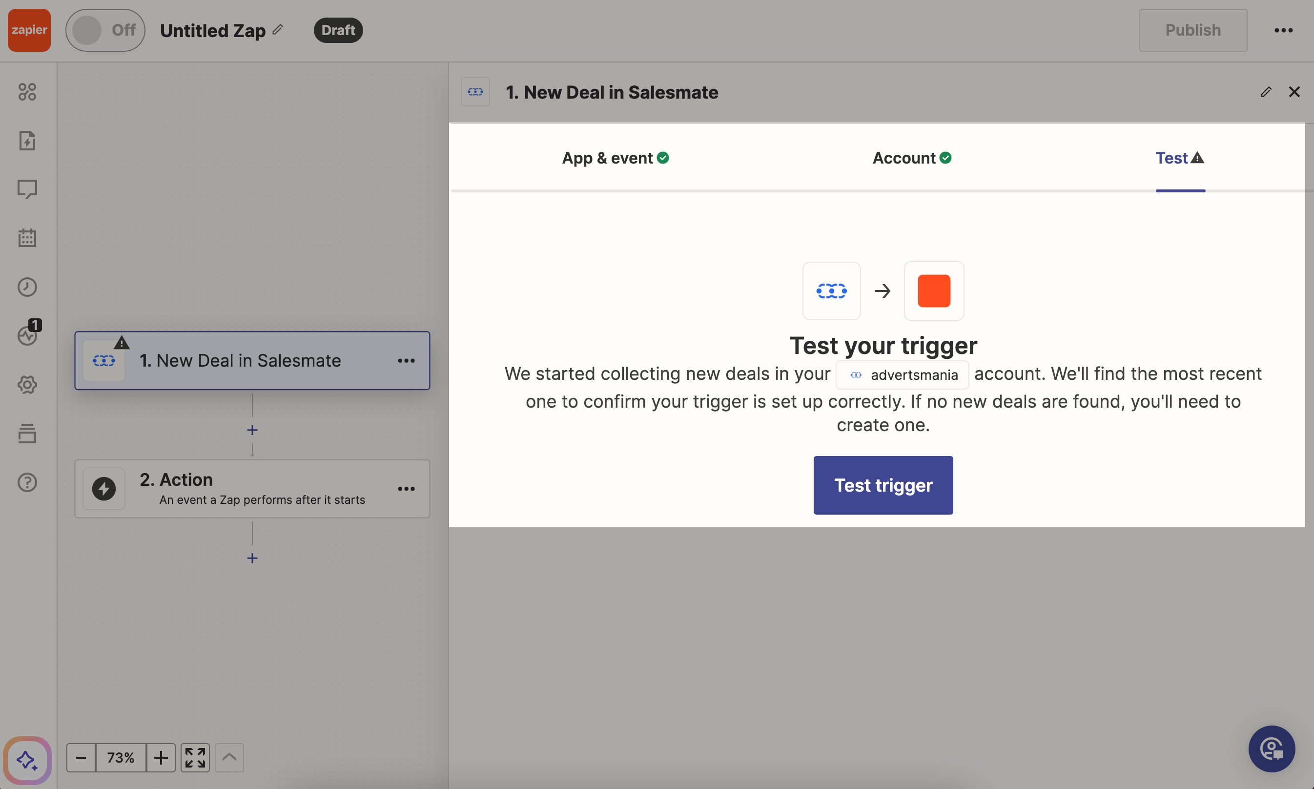Click the 73% zoom level value

coord(121,757)
